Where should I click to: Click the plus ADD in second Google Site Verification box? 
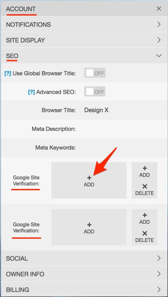[x=89, y=227]
